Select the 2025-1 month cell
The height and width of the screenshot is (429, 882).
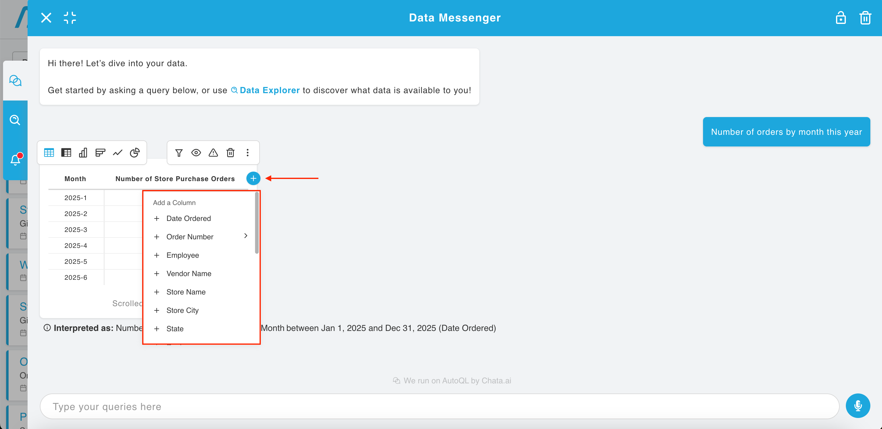(76, 198)
